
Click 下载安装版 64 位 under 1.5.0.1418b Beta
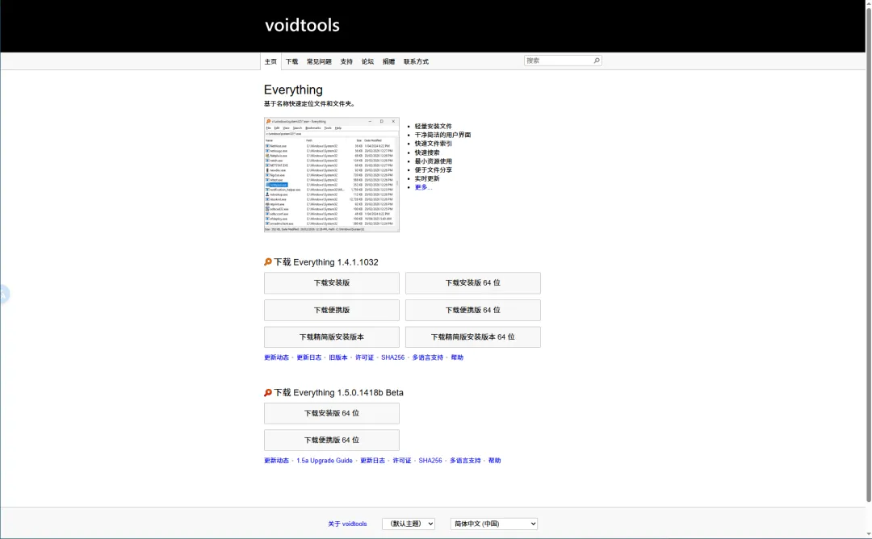[332, 413]
